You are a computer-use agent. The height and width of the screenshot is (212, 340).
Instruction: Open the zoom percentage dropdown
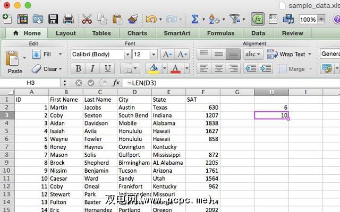pos(321,20)
